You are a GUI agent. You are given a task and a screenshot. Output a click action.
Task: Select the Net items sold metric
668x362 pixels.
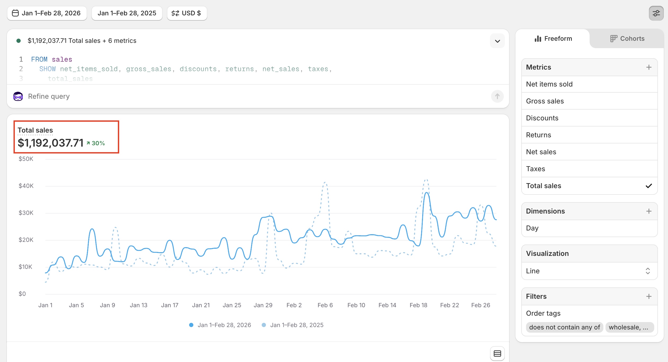pyautogui.click(x=589, y=84)
